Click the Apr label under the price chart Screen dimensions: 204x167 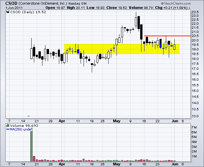tap(62, 121)
